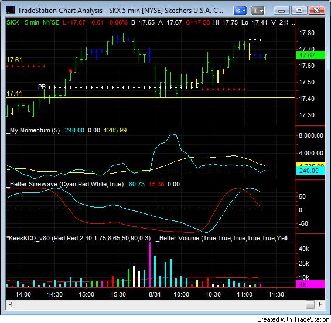
Task: Click the 80.73 cyan sinewave value
Action: (x=137, y=184)
